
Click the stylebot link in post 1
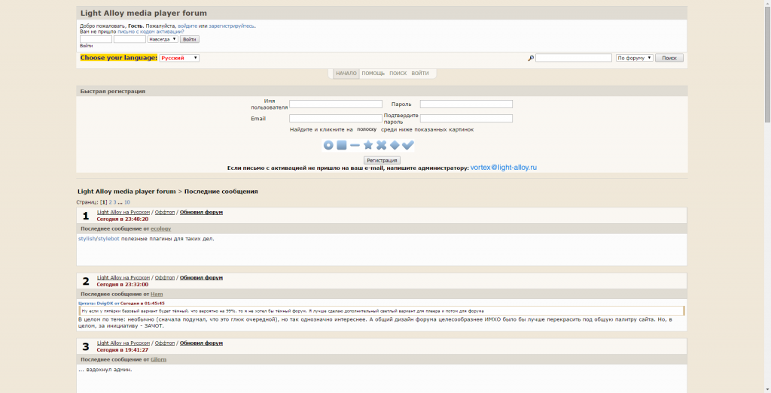[108, 239]
